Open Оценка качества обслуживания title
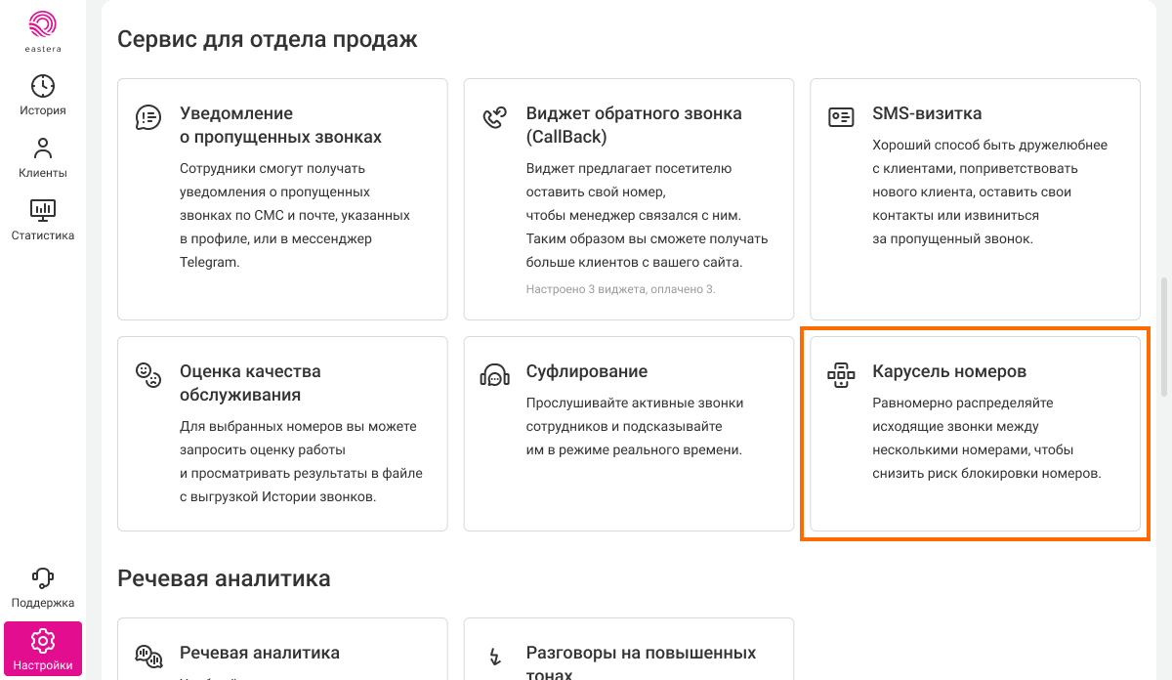 pyautogui.click(x=250, y=383)
